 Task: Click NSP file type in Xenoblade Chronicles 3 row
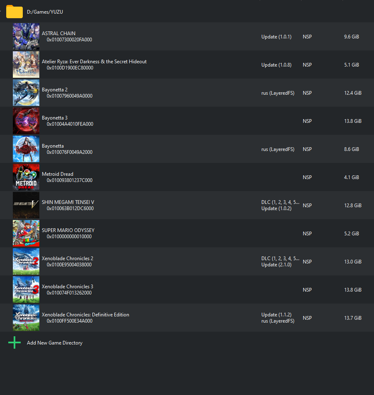pos(307,290)
